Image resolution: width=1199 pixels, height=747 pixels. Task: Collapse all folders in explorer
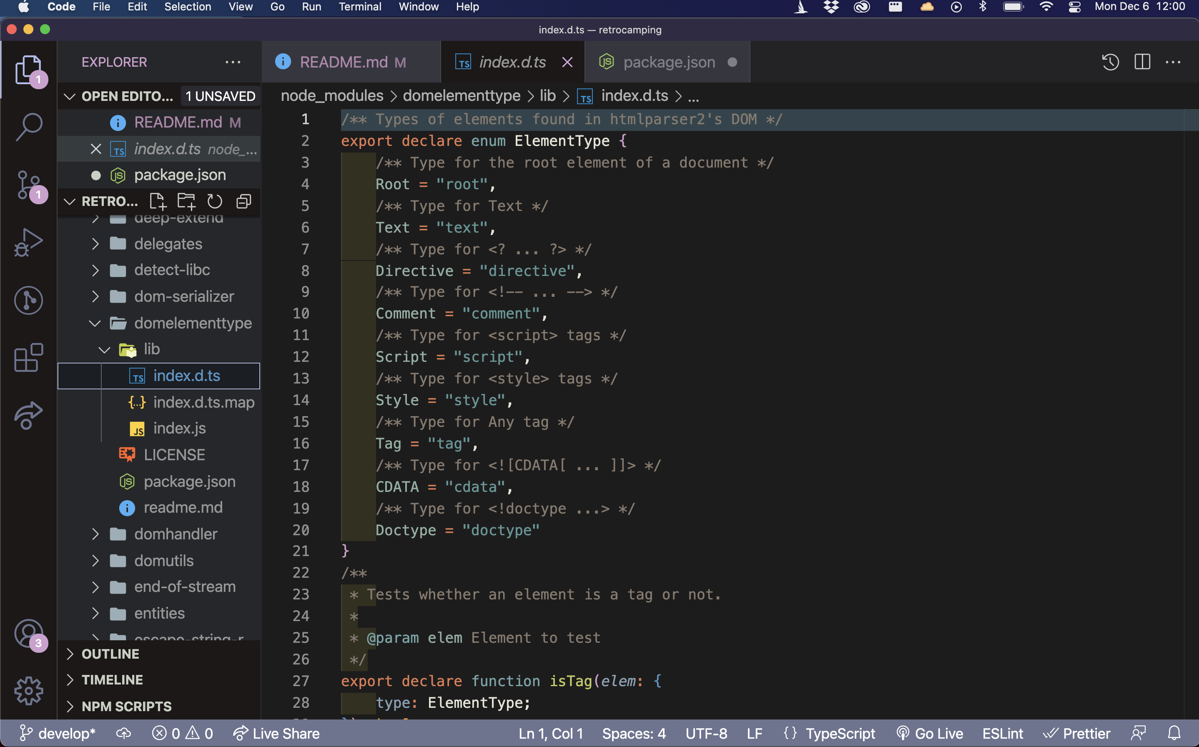243,202
